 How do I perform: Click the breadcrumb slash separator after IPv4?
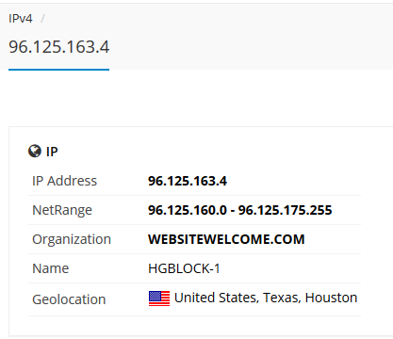tap(42, 19)
